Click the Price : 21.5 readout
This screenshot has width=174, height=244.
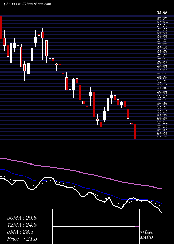[x=22, y=239]
